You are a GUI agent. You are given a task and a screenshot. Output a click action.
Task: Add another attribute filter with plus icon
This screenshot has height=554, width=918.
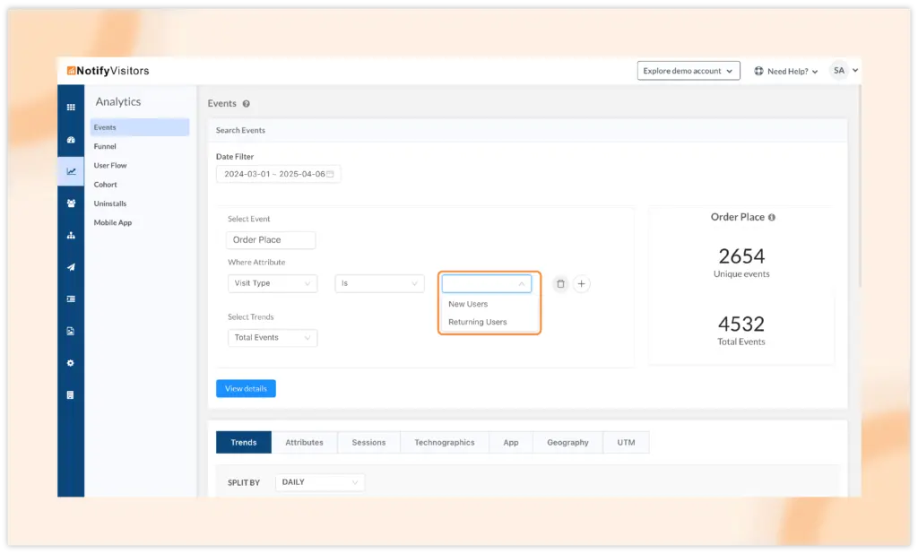tap(582, 284)
